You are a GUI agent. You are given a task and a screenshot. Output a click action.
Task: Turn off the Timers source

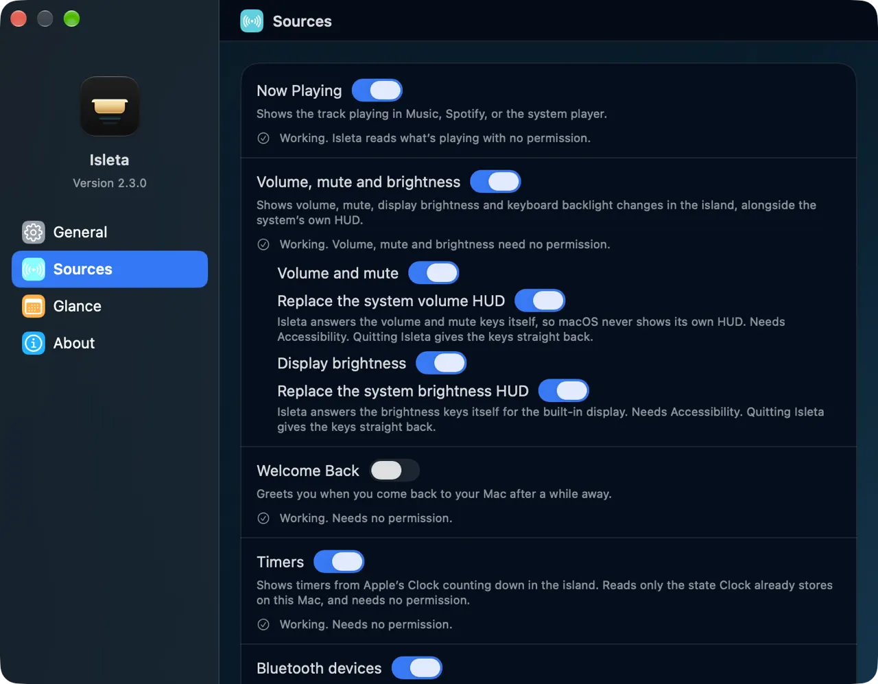(x=339, y=562)
